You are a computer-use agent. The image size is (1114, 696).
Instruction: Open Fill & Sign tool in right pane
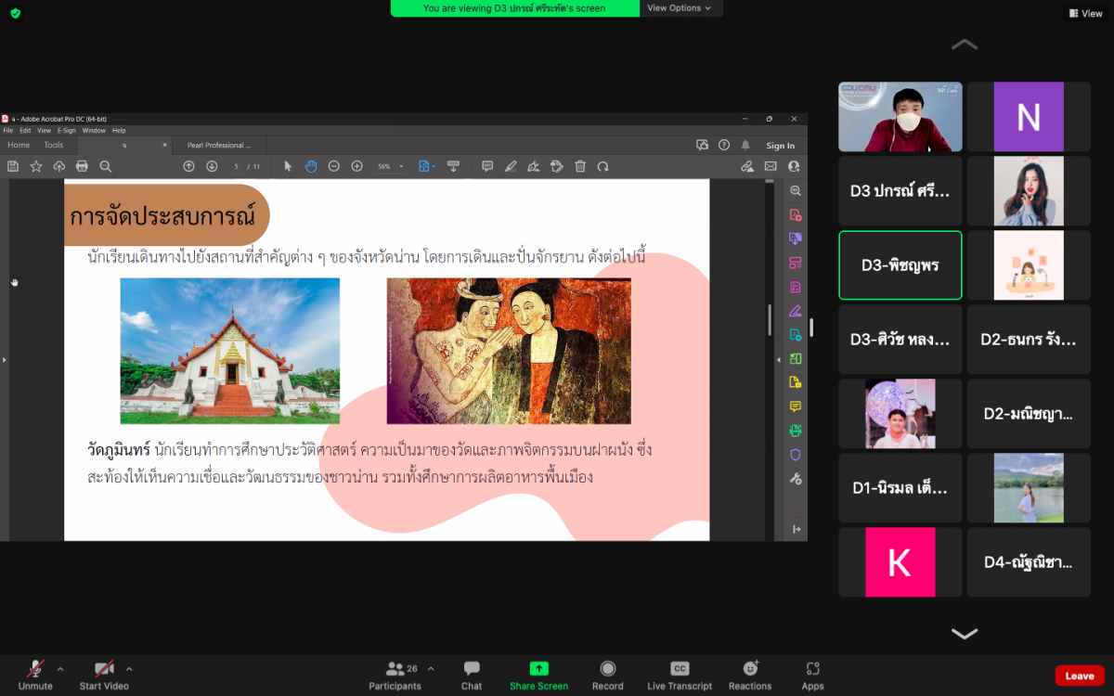[796, 311]
